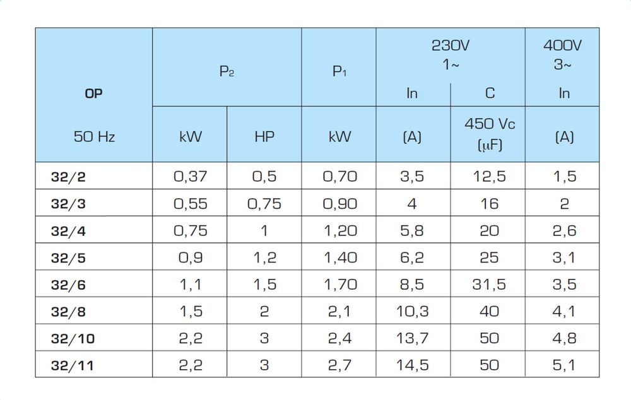
Task: Select the 32/8 row label
Action: click(x=68, y=312)
